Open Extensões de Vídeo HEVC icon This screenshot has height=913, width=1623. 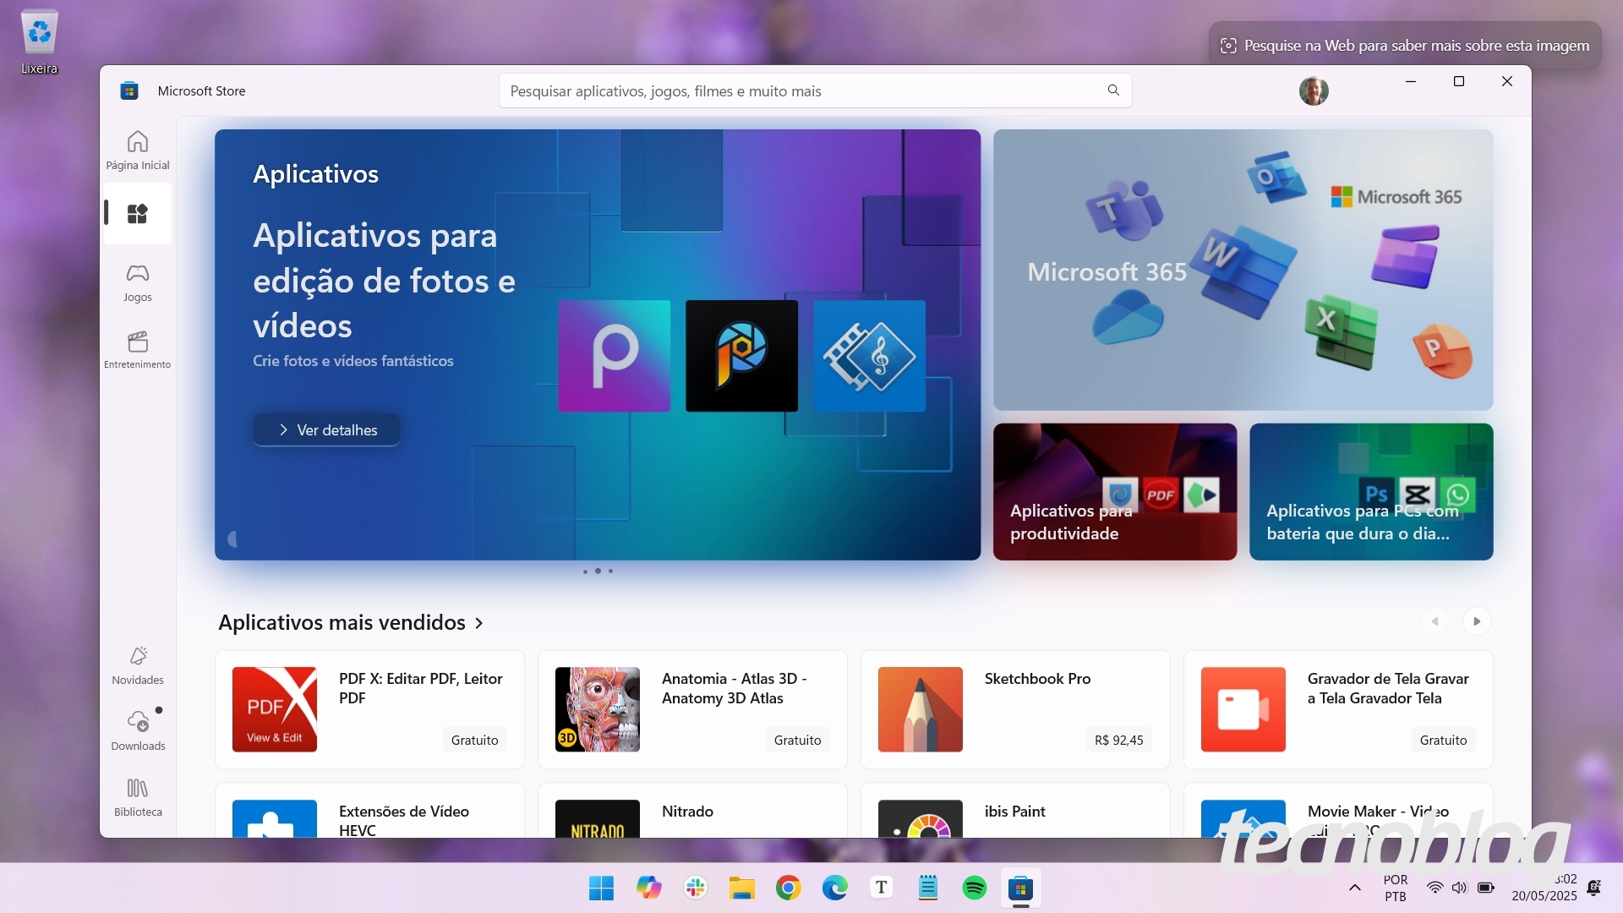click(275, 819)
